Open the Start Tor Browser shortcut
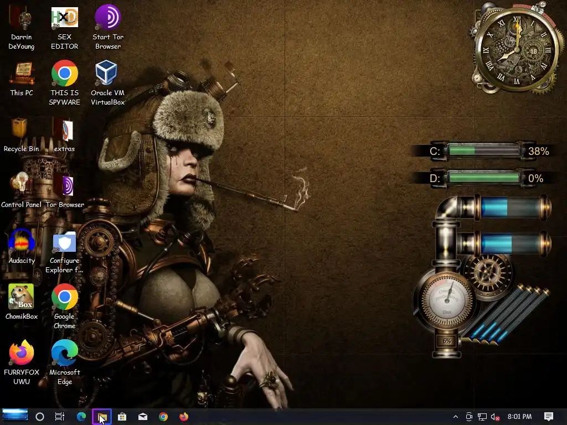 (108, 28)
